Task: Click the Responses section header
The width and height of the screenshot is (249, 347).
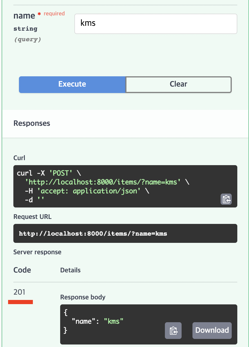Action: [x=32, y=123]
